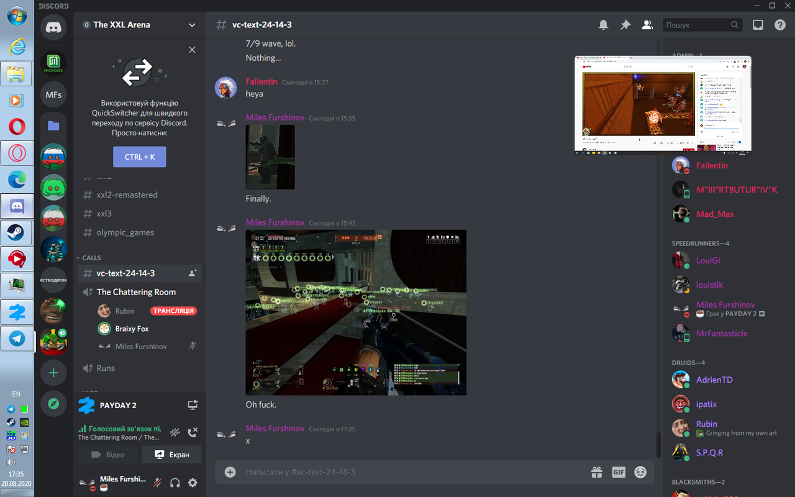
Task: Expand the blue server folder
Action: point(53,125)
